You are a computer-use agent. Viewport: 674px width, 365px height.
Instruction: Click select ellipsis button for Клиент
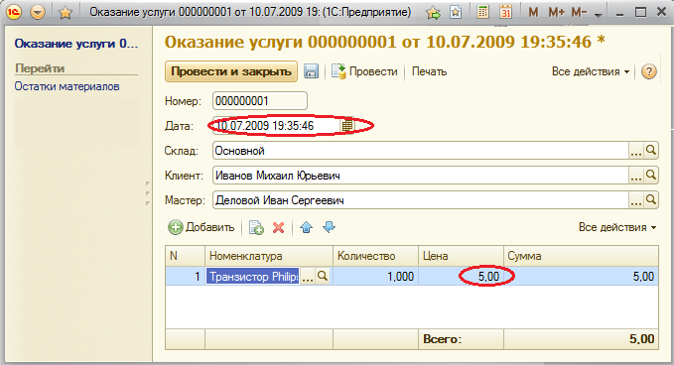click(636, 176)
